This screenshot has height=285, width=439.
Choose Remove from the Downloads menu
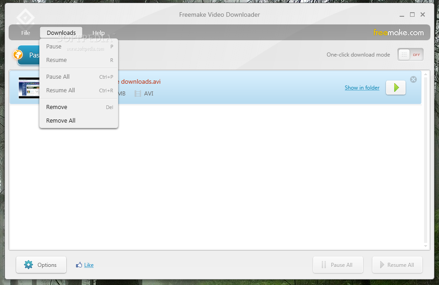(79, 107)
